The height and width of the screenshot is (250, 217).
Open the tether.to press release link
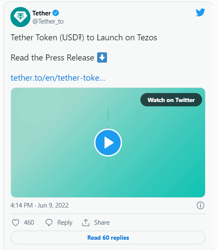coord(58,78)
